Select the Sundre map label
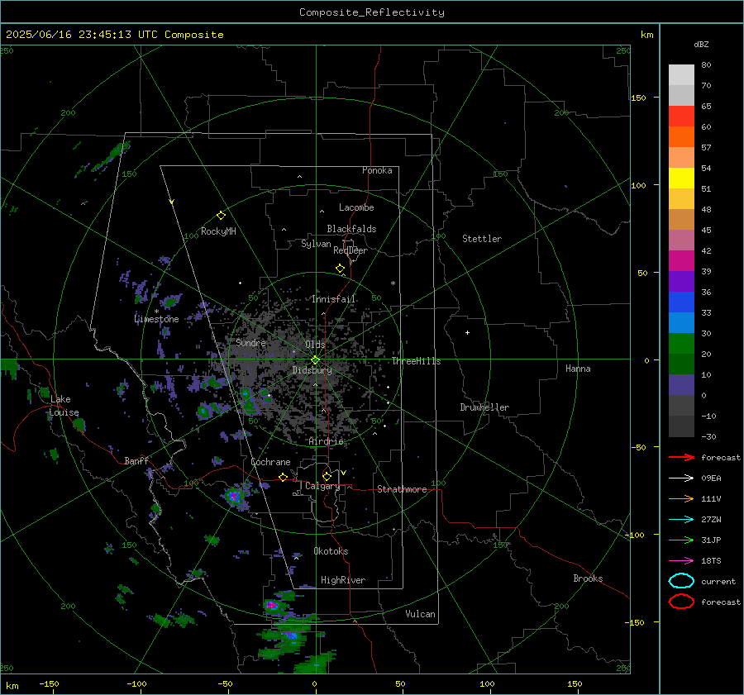Viewport: 744px width, 695px height. click(250, 342)
